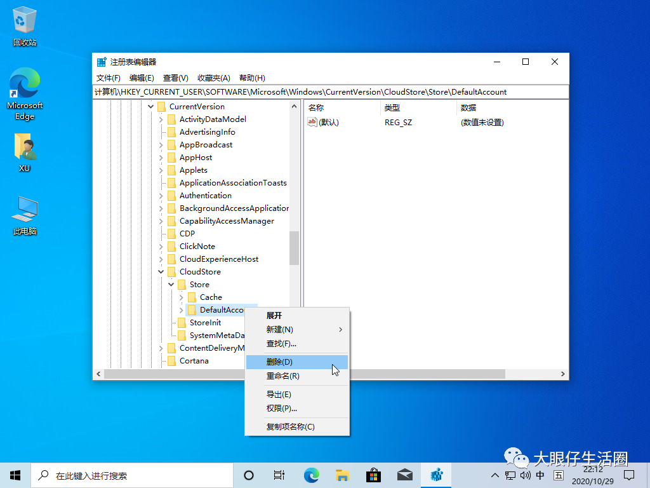This screenshot has width=650, height=488.
Task: Open Microsoft Store from the taskbar
Action: coord(373,475)
